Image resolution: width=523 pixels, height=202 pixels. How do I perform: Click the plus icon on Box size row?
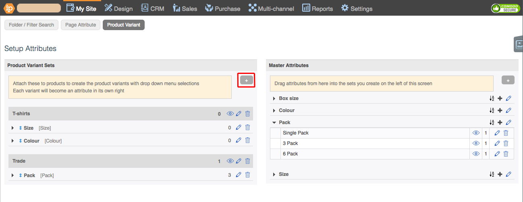click(x=500, y=98)
